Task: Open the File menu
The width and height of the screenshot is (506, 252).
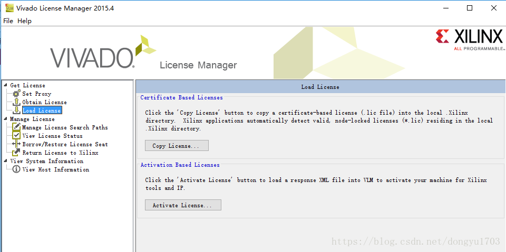Action: click(8, 21)
